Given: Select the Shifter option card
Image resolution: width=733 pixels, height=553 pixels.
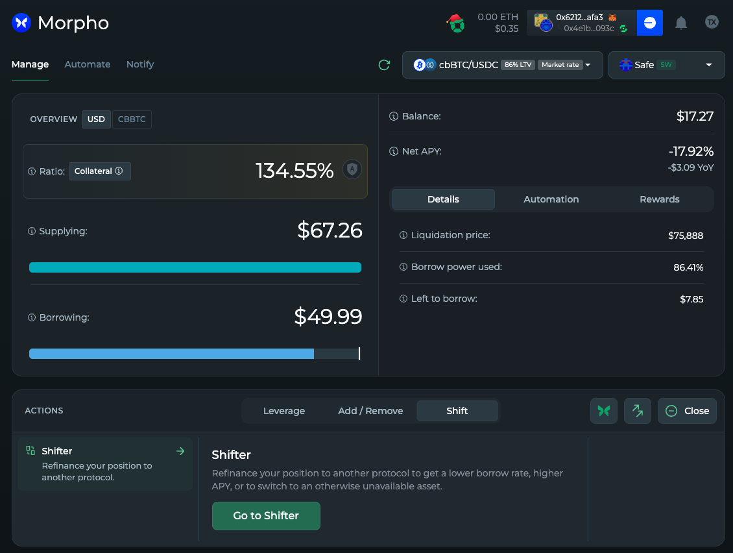Looking at the screenshot, I should coord(105,464).
